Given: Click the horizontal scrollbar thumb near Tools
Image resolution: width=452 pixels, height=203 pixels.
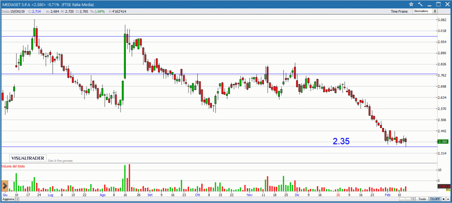Looking at the screenshot, I should coord(405,199).
